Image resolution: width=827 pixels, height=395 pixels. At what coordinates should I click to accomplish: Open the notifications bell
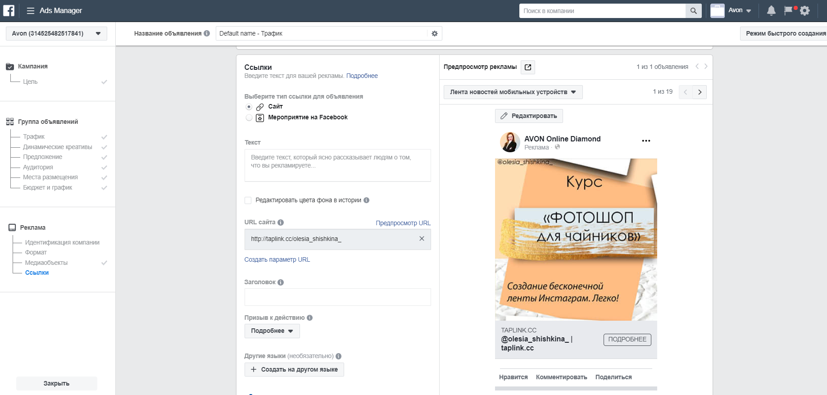[x=771, y=11]
